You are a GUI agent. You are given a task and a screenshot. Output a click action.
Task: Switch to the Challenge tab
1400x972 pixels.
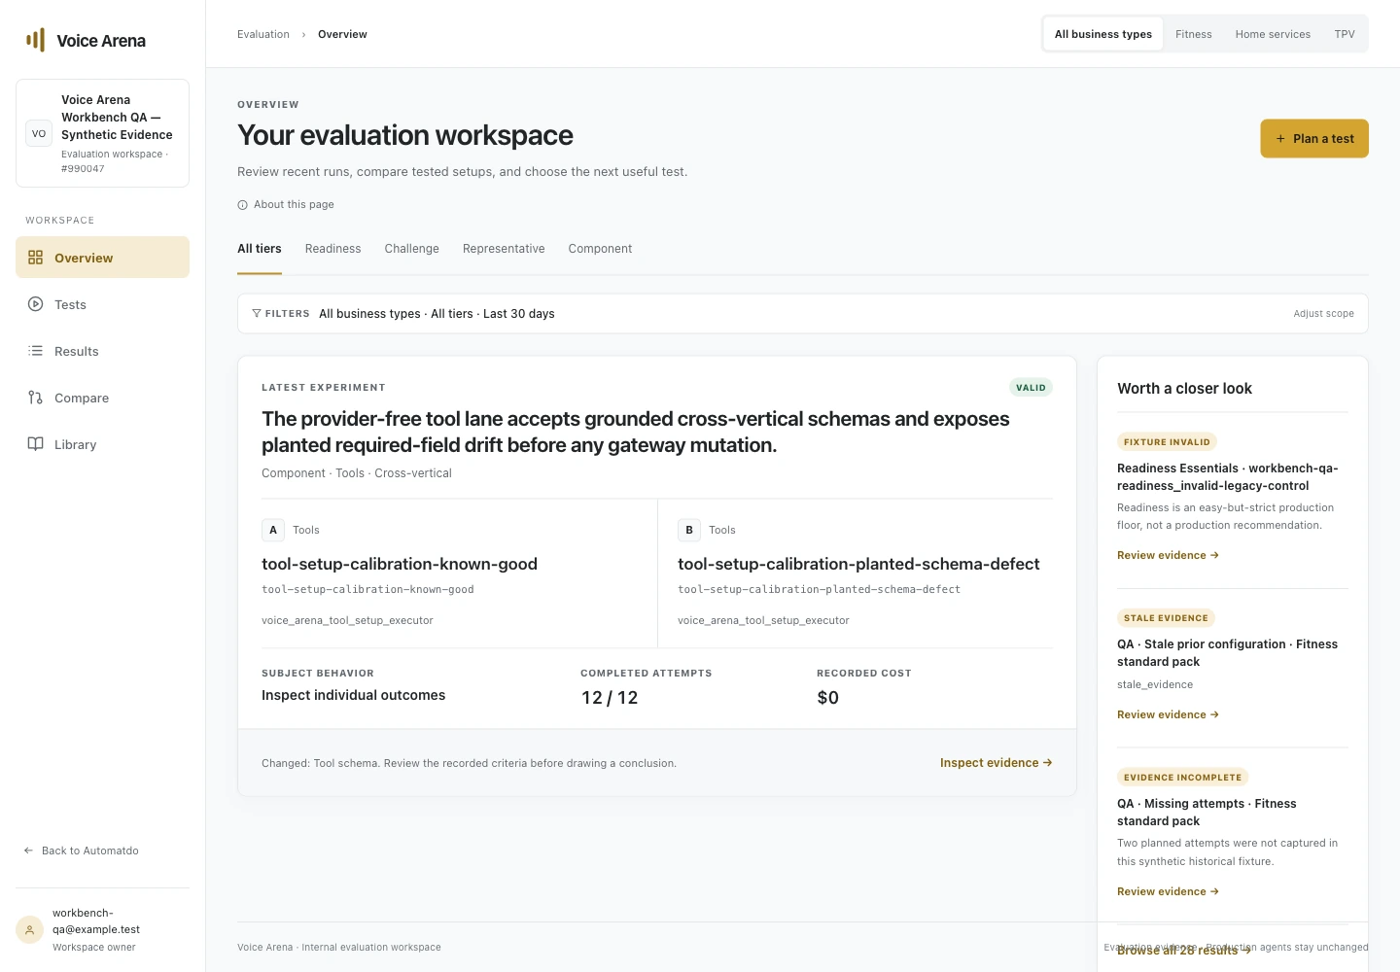pos(412,250)
